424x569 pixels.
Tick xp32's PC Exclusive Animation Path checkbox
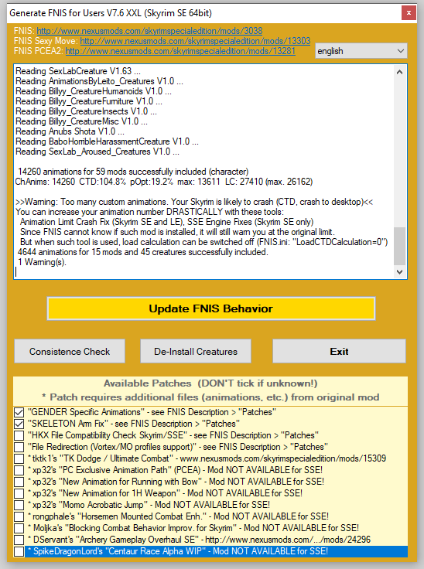[x=19, y=470]
